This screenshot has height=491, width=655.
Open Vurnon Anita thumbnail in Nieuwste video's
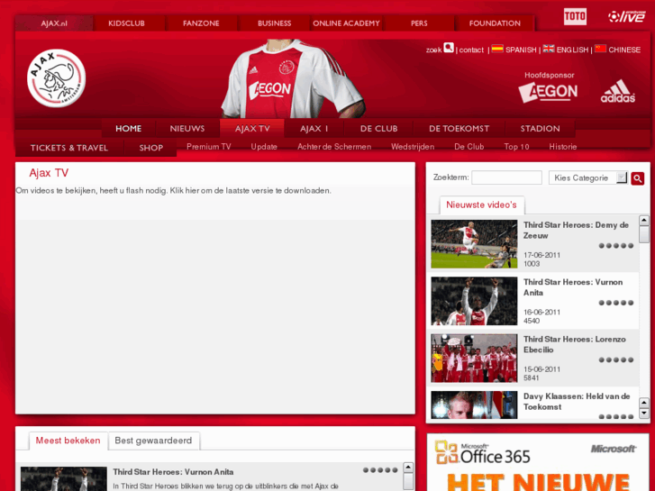pyautogui.click(x=474, y=301)
